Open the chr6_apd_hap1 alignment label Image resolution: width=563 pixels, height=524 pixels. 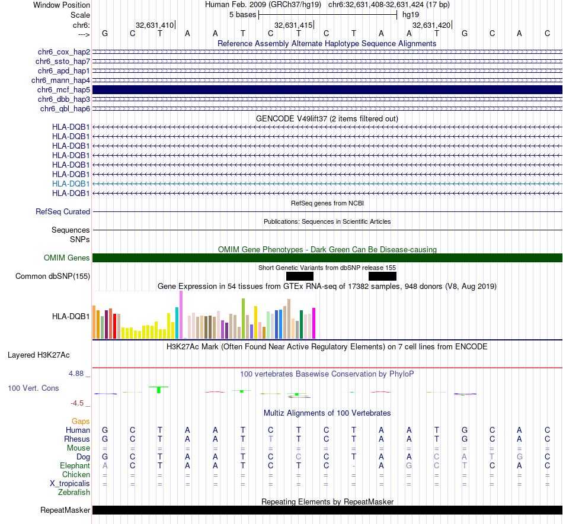pos(63,70)
